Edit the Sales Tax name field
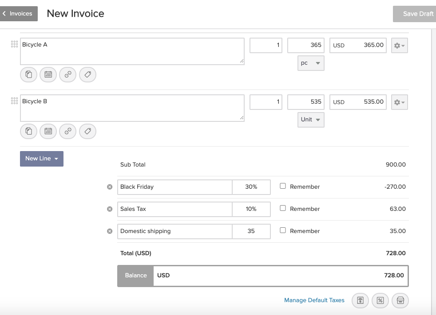This screenshot has width=436, height=315. [175, 209]
